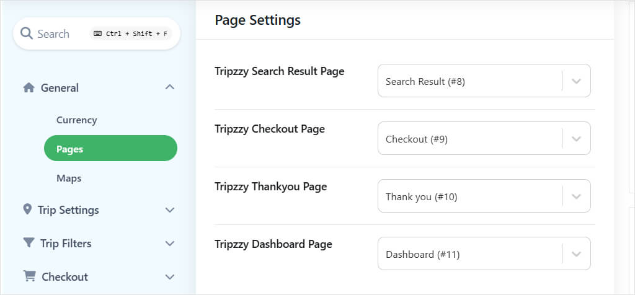Open the Checkout (#9) page dropdown arrow

point(576,139)
